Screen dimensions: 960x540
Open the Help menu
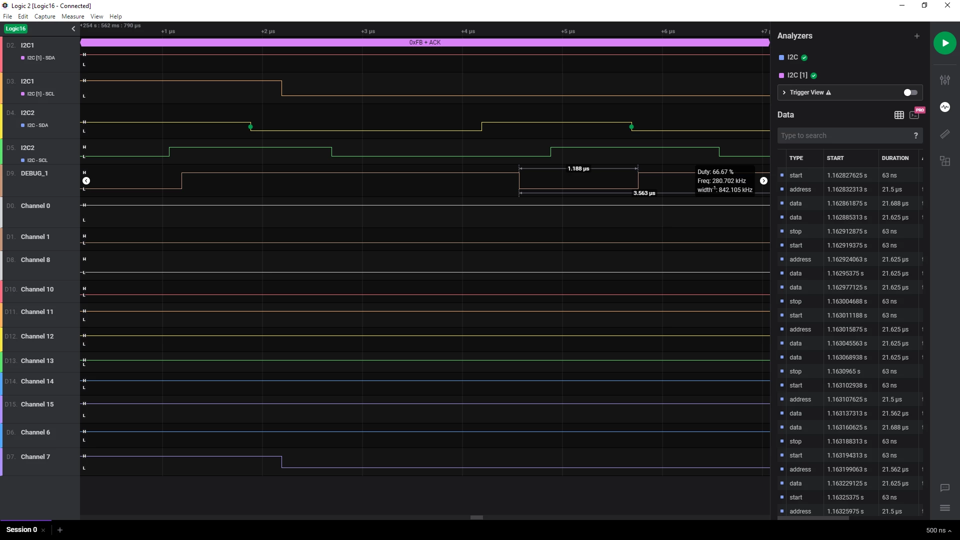click(x=115, y=16)
